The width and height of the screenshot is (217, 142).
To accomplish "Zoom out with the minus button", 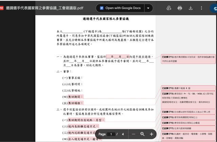I will click(134, 134).
